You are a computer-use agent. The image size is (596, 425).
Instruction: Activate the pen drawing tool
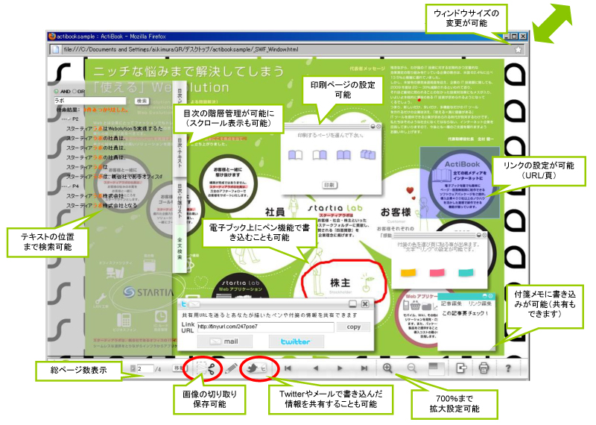coord(231,368)
